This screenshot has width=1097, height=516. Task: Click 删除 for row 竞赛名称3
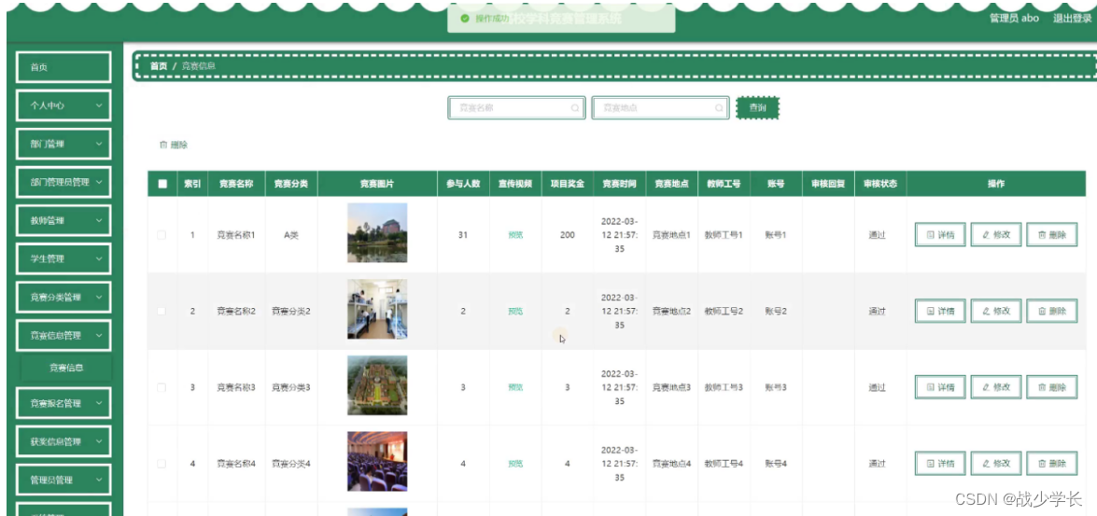click(x=1051, y=387)
